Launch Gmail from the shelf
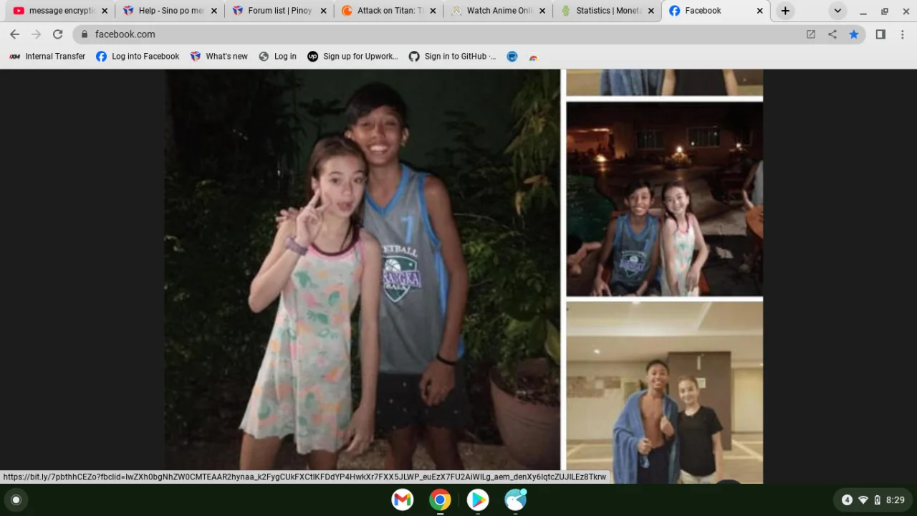The width and height of the screenshot is (917, 516). pos(403,500)
